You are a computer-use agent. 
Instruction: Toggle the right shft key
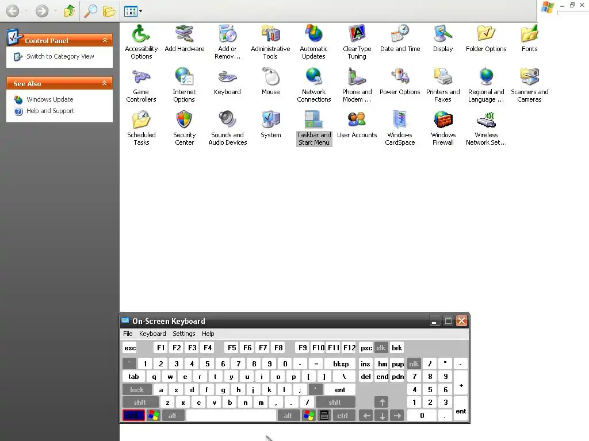[x=335, y=403]
